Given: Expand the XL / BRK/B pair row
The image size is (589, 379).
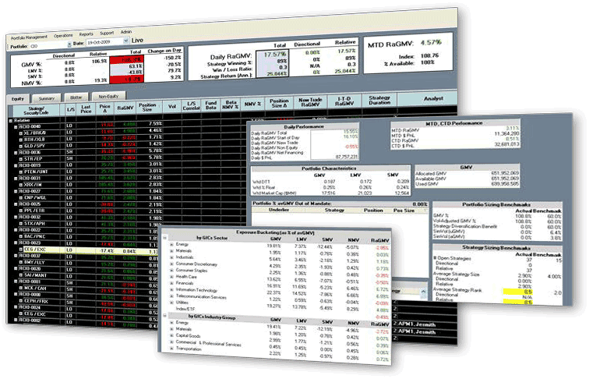Looking at the screenshot, I should (21, 133).
